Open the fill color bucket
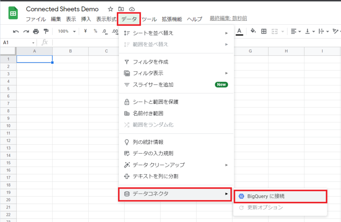 pos(253,31)
